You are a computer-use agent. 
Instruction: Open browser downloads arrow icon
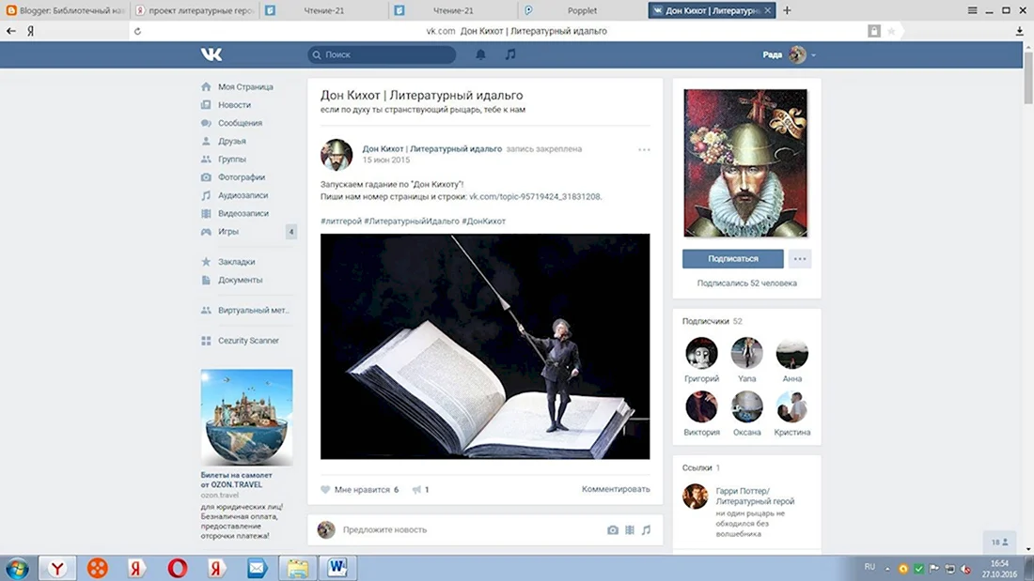[1020, 31]
